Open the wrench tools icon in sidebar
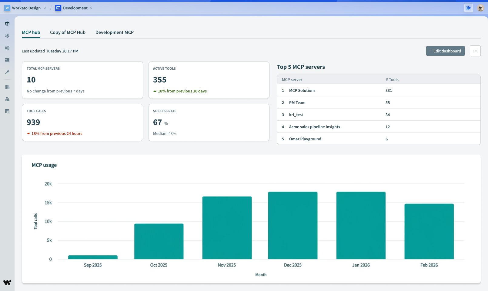 point(7,72)
